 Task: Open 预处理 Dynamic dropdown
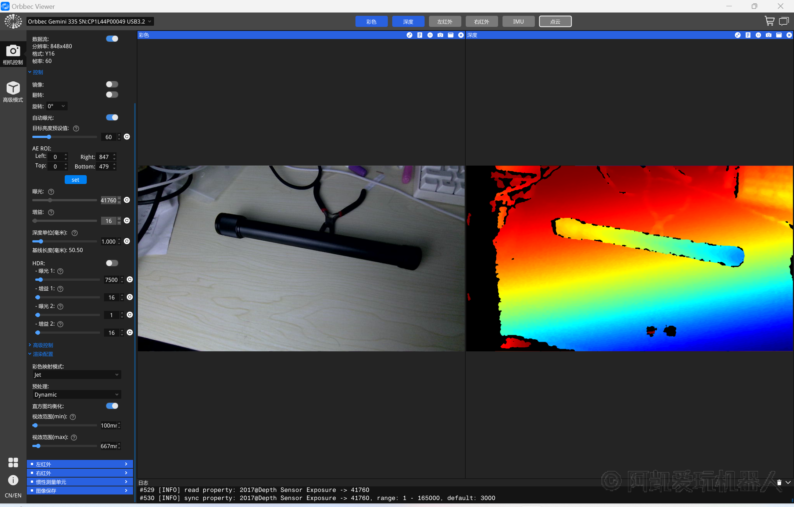[x=76, y=394]
